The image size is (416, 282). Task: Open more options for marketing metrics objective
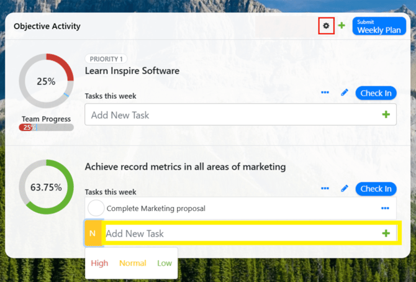click(325, 189)
